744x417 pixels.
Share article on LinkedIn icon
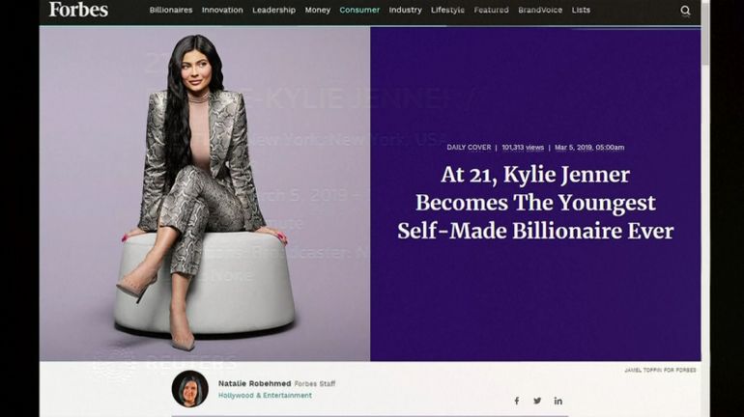(558, 401)
